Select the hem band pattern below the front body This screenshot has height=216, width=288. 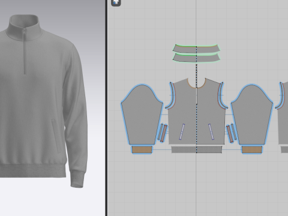coord(197,149)
